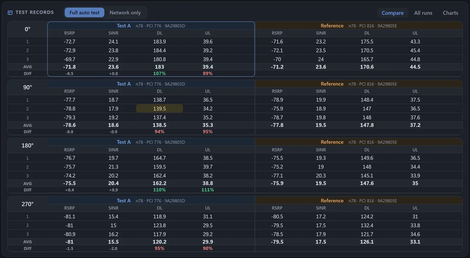The image size is (470, 258).
Task: Open the Compare tab
Action: pos(392,13)
